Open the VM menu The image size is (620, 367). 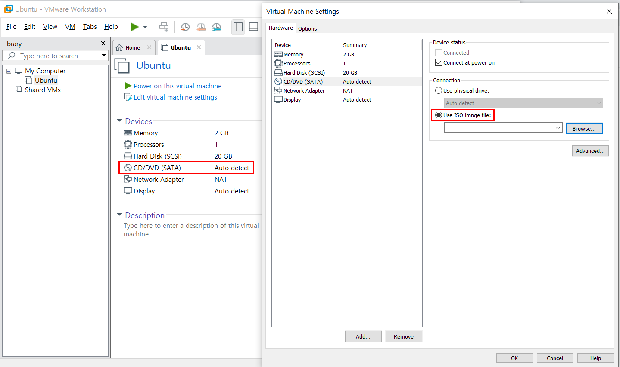[70, 27]
